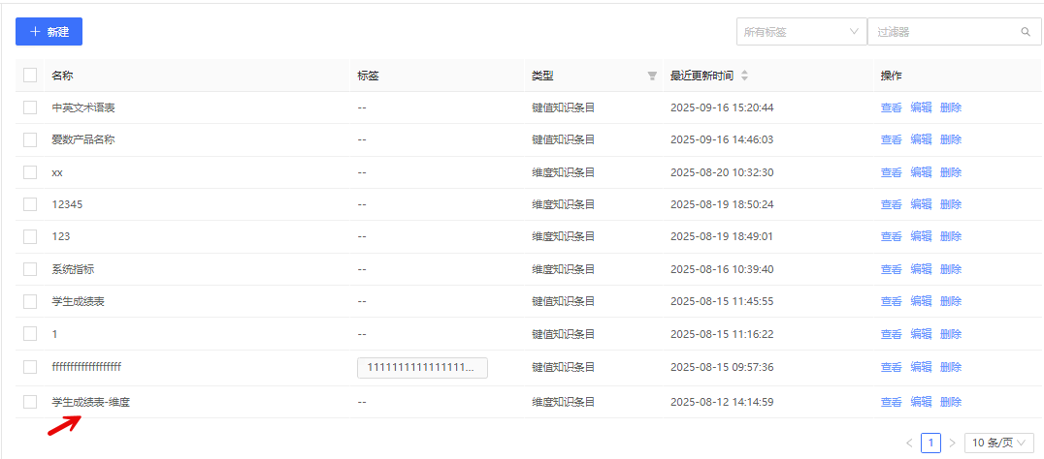The width and height of the screenshot is (1044, 459).
Task: Click the filter funnel icon in 类型 column
Action: point(652,76)
